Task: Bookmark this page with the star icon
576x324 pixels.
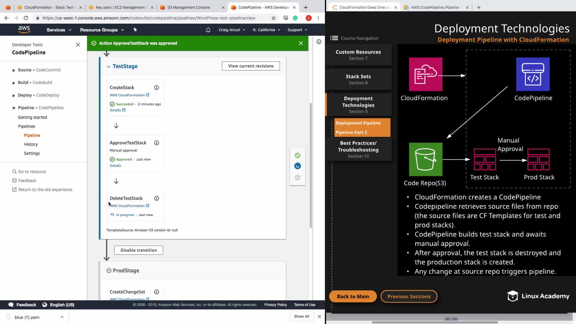Action: click(274, 18)
